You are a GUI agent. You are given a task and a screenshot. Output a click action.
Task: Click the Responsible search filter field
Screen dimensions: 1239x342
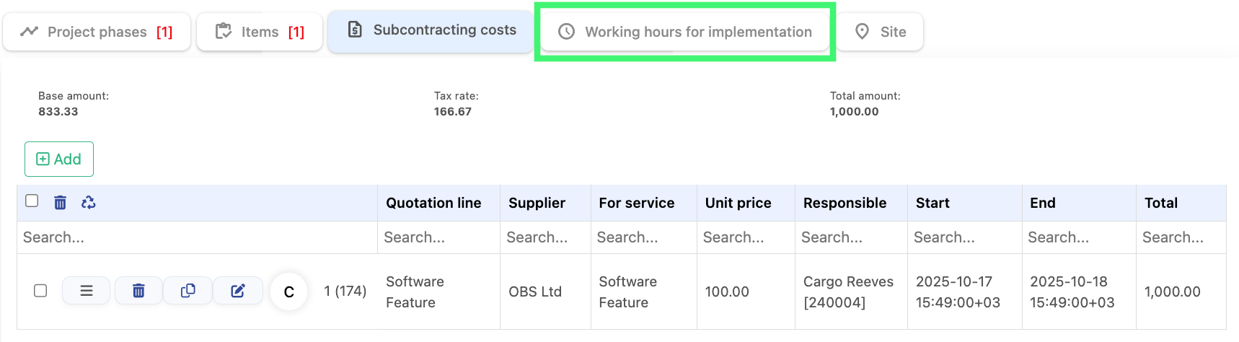coord(850,237)
